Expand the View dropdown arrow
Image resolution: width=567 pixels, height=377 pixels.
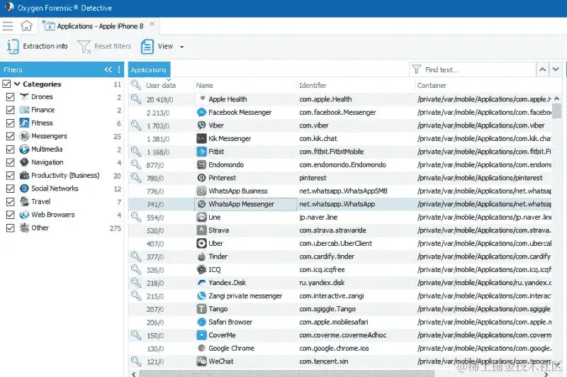pos(182,47)
